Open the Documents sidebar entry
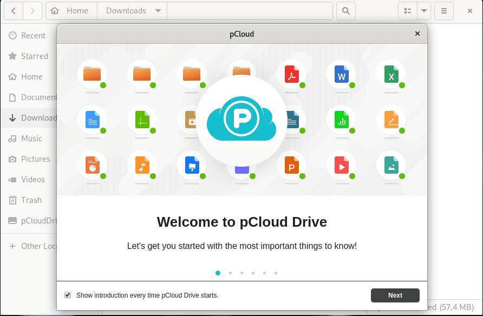Screen dimensions: 483x316 29,97
